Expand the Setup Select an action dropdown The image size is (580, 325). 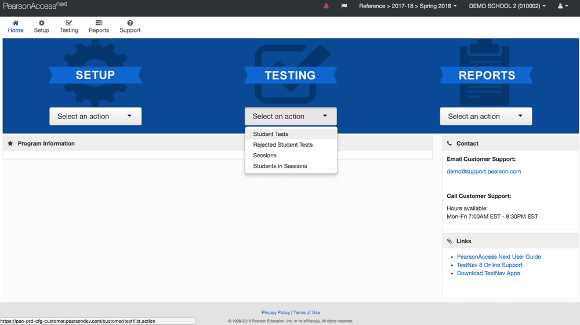tap(95, 116)
